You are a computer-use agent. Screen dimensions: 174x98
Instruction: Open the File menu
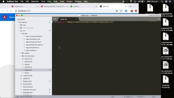coord(22,1)
